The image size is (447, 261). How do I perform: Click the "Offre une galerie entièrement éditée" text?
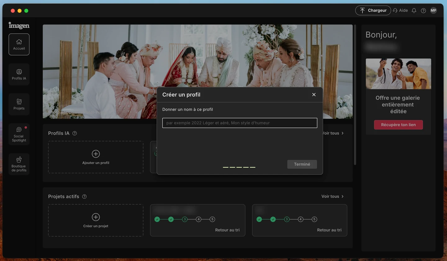[x=398, y=104]
